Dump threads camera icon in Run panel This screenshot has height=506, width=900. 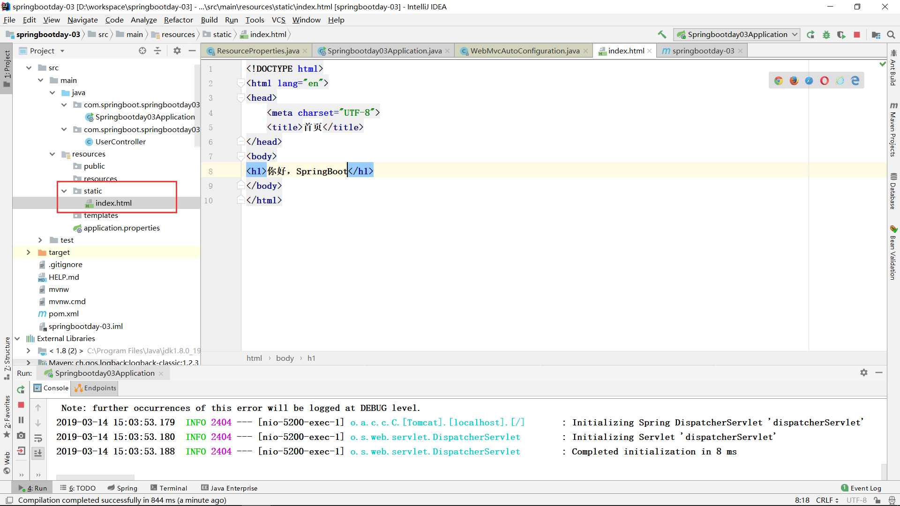(21, 435)
